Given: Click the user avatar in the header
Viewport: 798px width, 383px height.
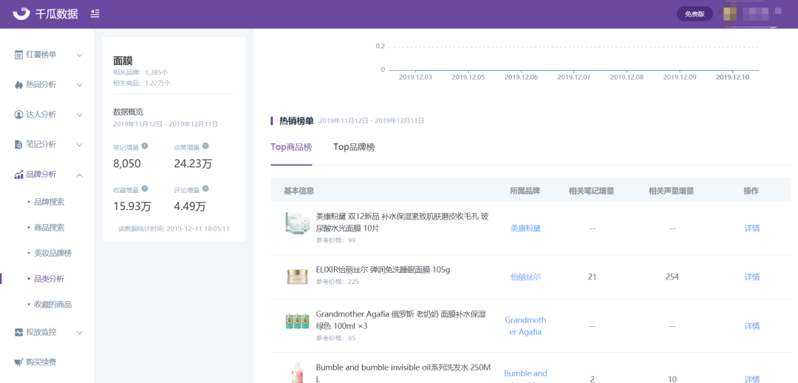Looking at the screenshot, I should tap(730, 14).
